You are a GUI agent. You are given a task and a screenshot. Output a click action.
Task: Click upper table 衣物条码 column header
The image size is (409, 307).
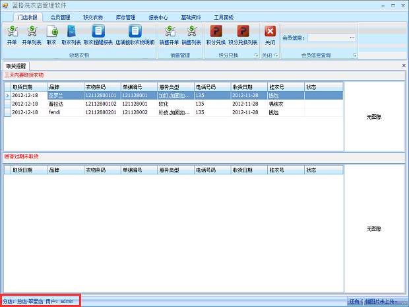click(x=102, y=87)
